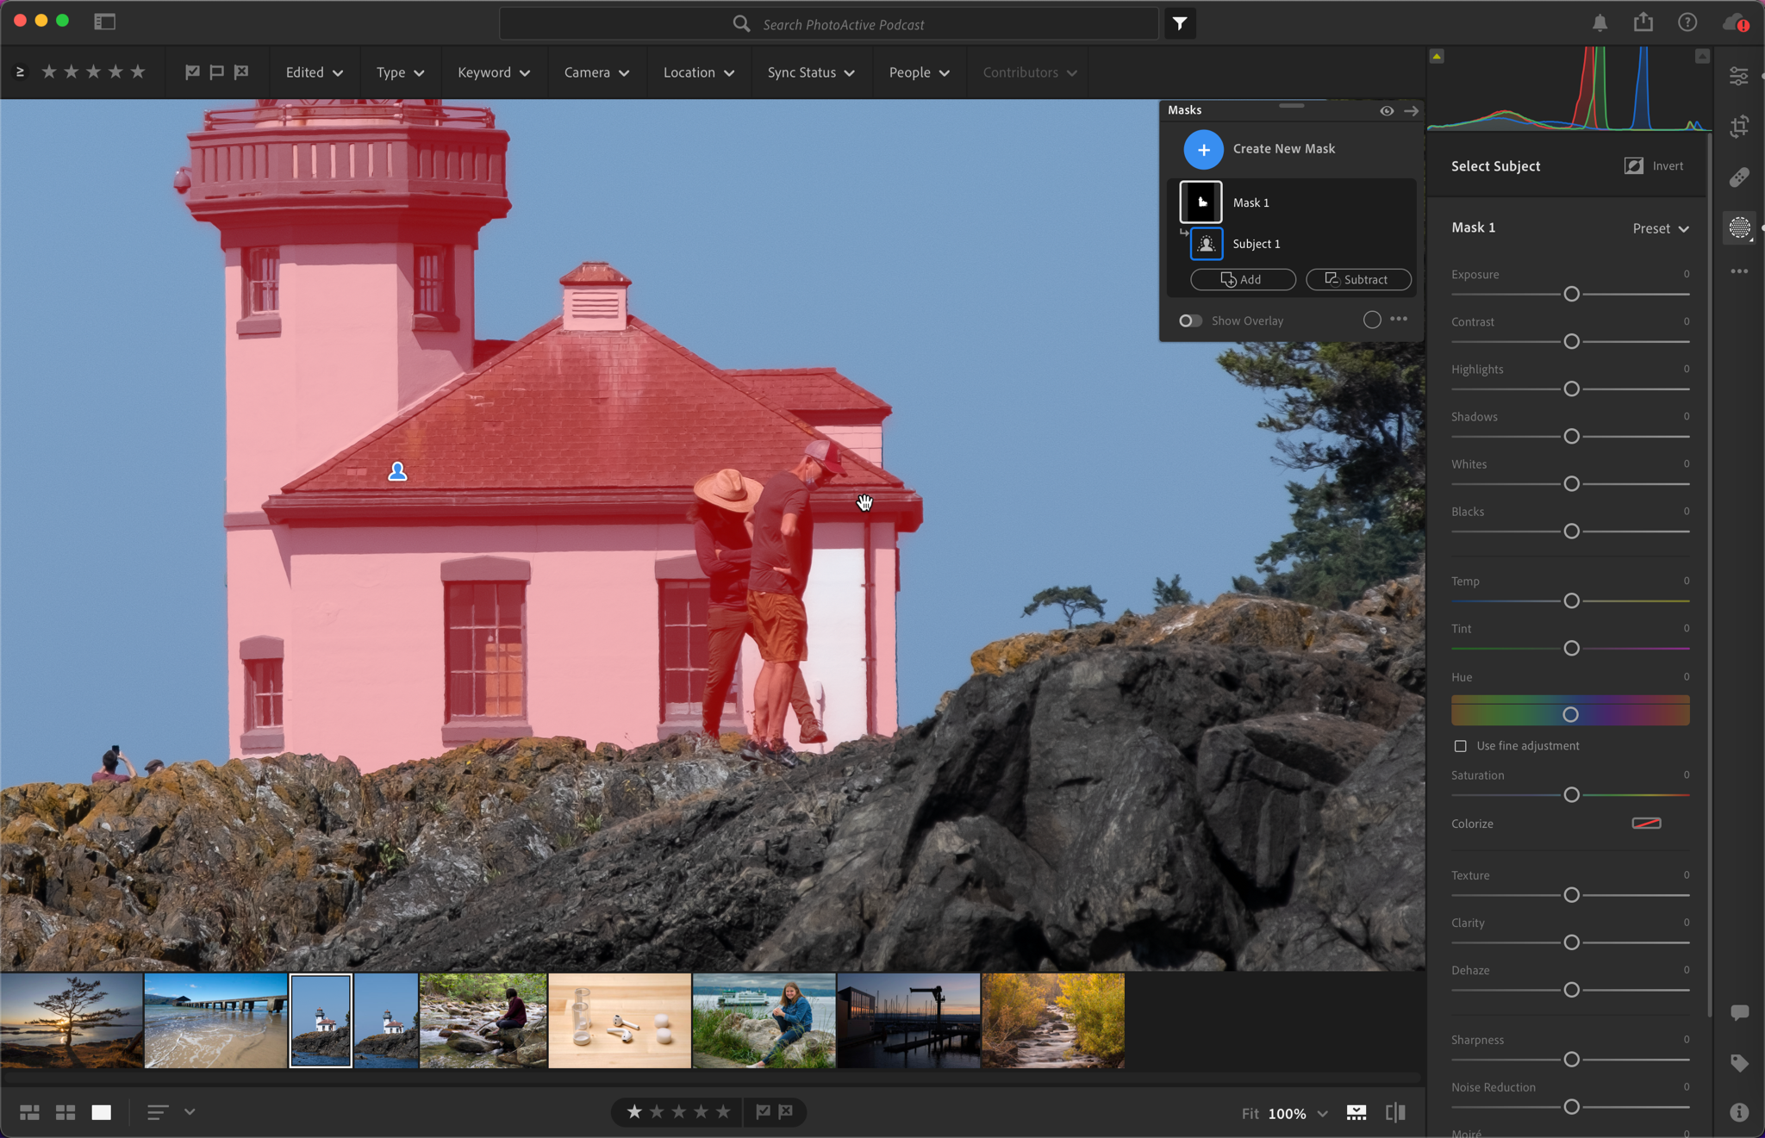This screenshot has width=1765, height=1138.
Task: Expand the Camera filter dropdown
Action: click(596, 73)
